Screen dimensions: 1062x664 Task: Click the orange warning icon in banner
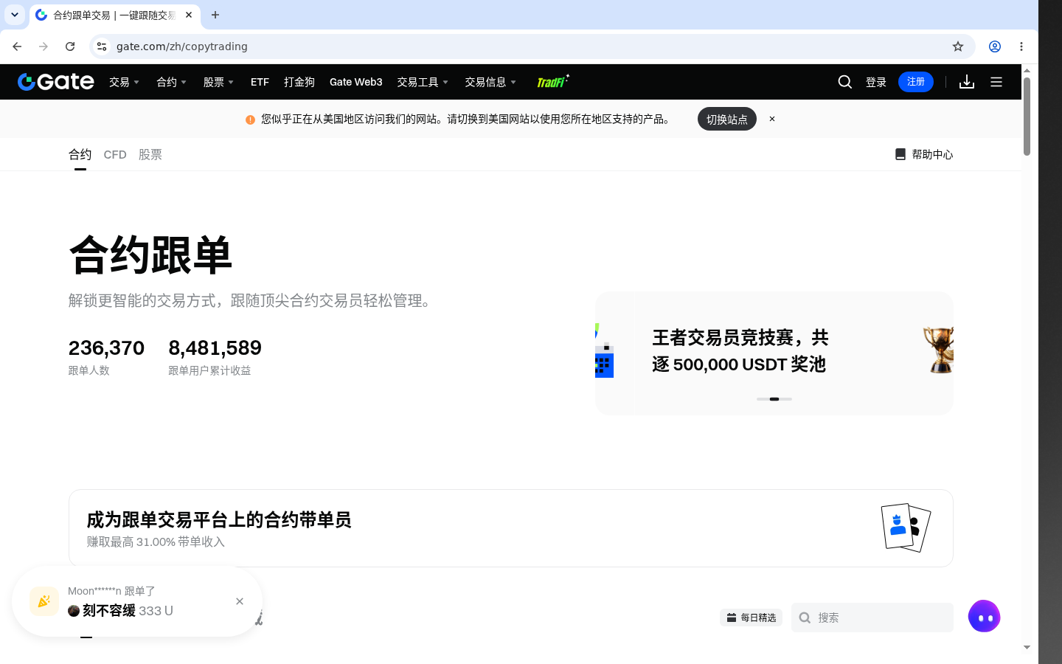(250, 120)
